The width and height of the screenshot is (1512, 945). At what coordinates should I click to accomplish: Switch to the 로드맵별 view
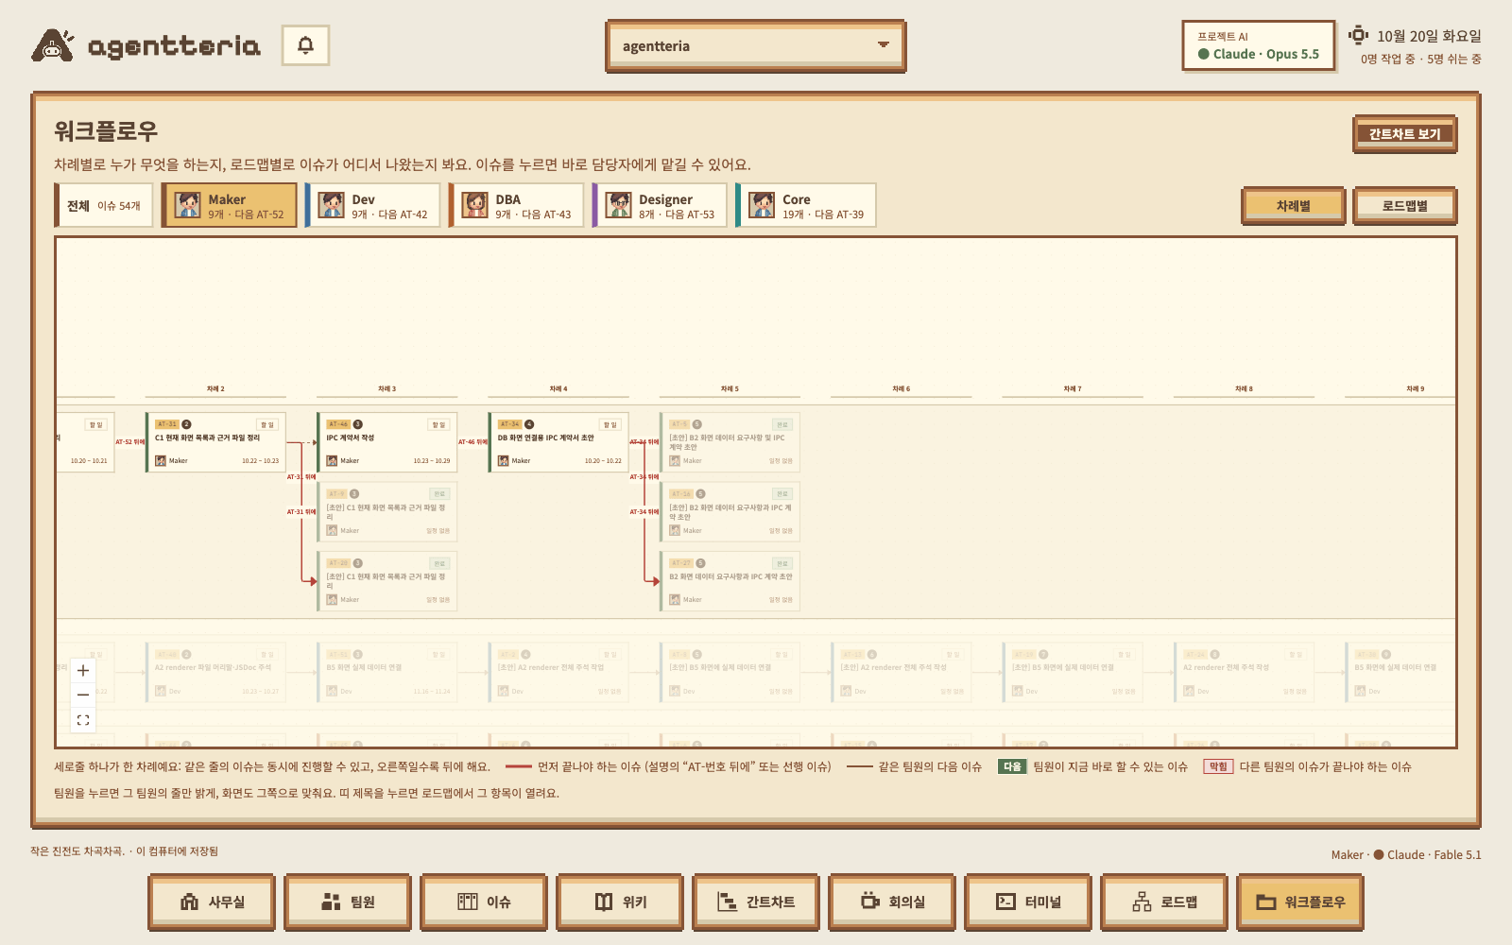[x=1404, y=206]
